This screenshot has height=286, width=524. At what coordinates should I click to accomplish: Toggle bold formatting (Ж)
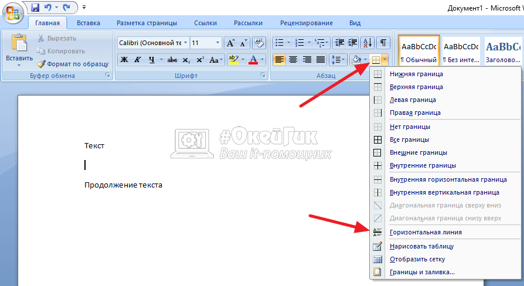[x=124, y=60]
